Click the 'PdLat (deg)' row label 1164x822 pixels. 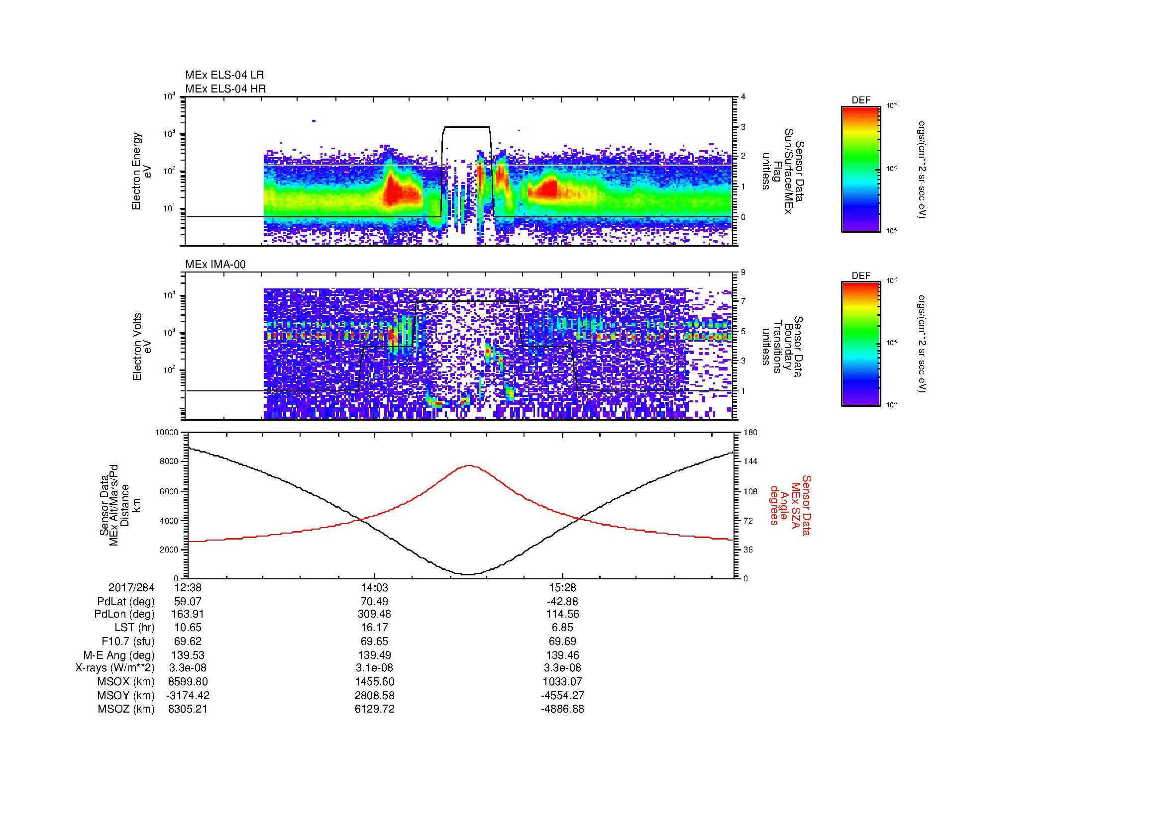point(126,602)
